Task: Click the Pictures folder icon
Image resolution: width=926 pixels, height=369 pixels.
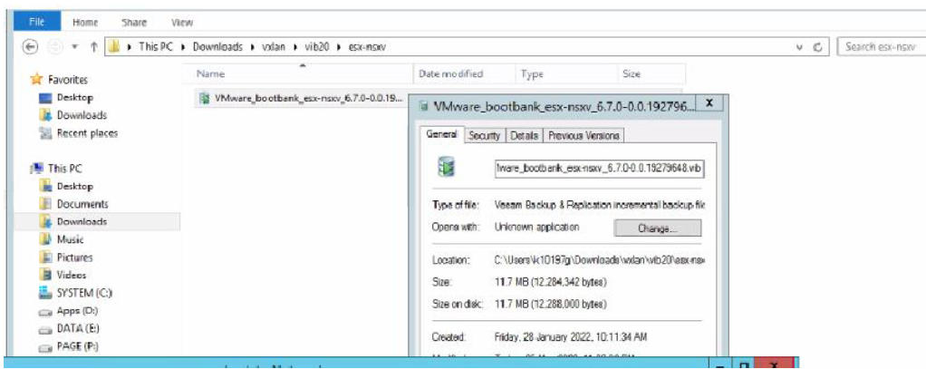Action: coord(45,257)
